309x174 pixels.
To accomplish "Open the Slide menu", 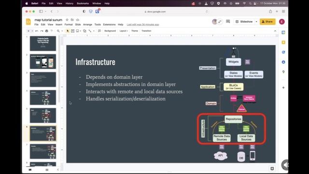I will coord(78,25).
